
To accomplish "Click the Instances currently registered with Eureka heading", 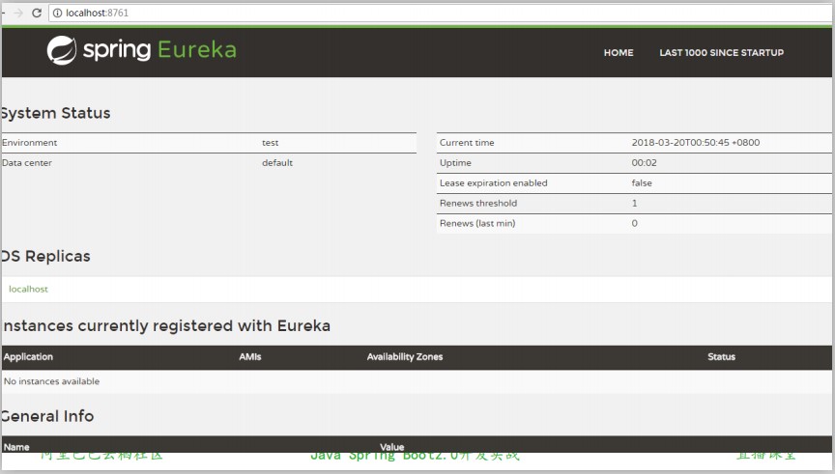I will (x=166, y=325).
